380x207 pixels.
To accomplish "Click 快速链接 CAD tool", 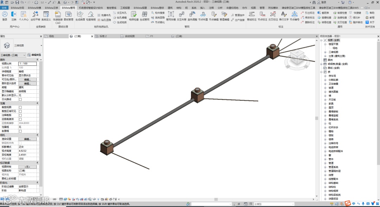I will 58,17.
